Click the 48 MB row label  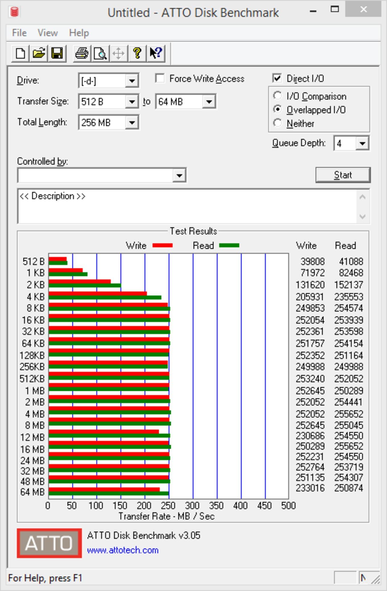pos(33,481)
